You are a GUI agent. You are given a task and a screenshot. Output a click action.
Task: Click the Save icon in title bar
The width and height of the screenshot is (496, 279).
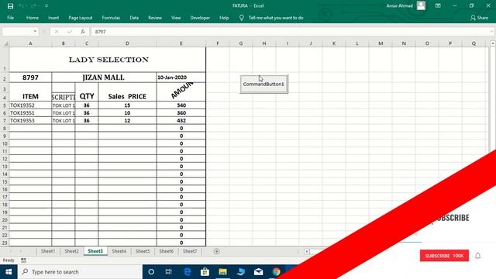point(10,6)
